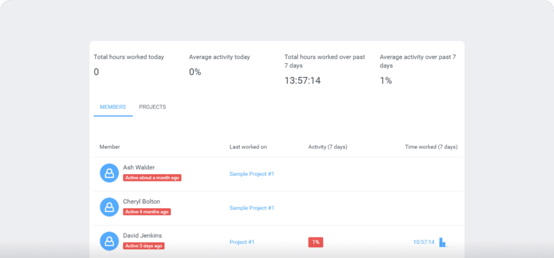Image resolution: width=554 pixels, height=258 pixels.
Task: Switch to the Members tab
Action: click(113, 107)
